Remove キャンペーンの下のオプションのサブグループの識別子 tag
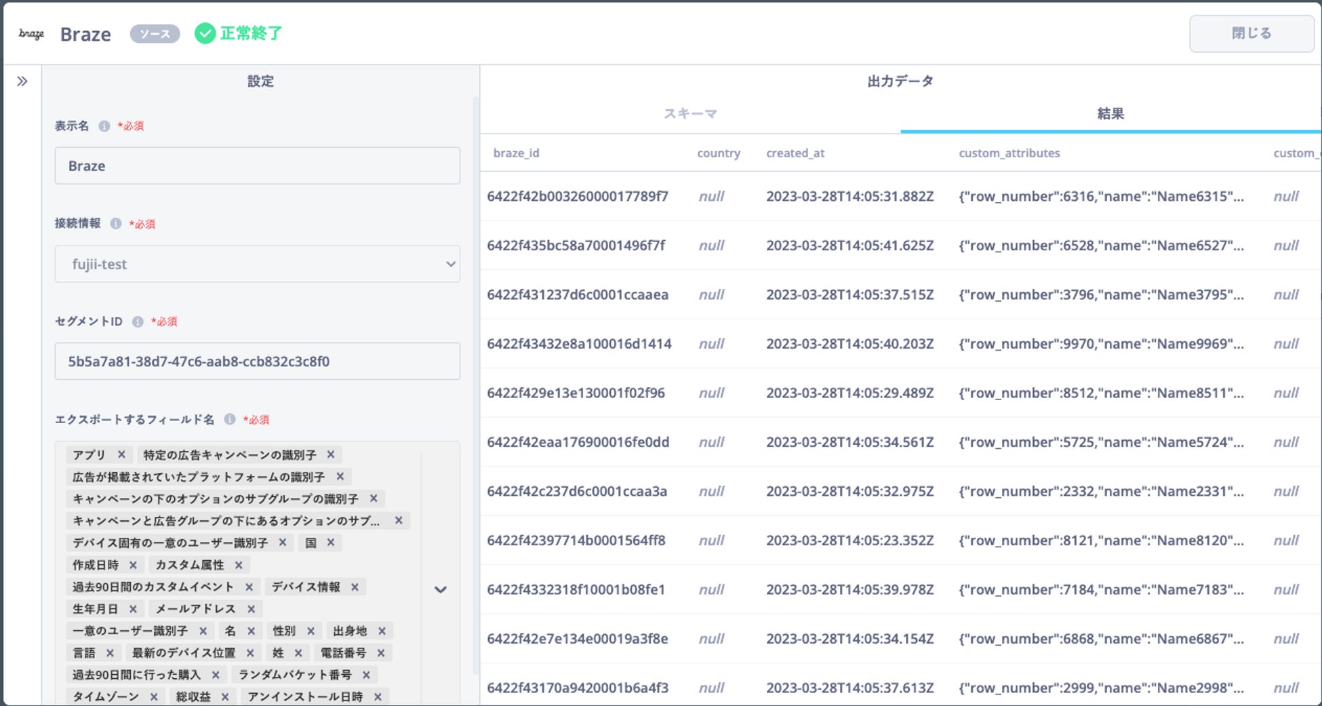1322x706 pixels. (374, 498)
